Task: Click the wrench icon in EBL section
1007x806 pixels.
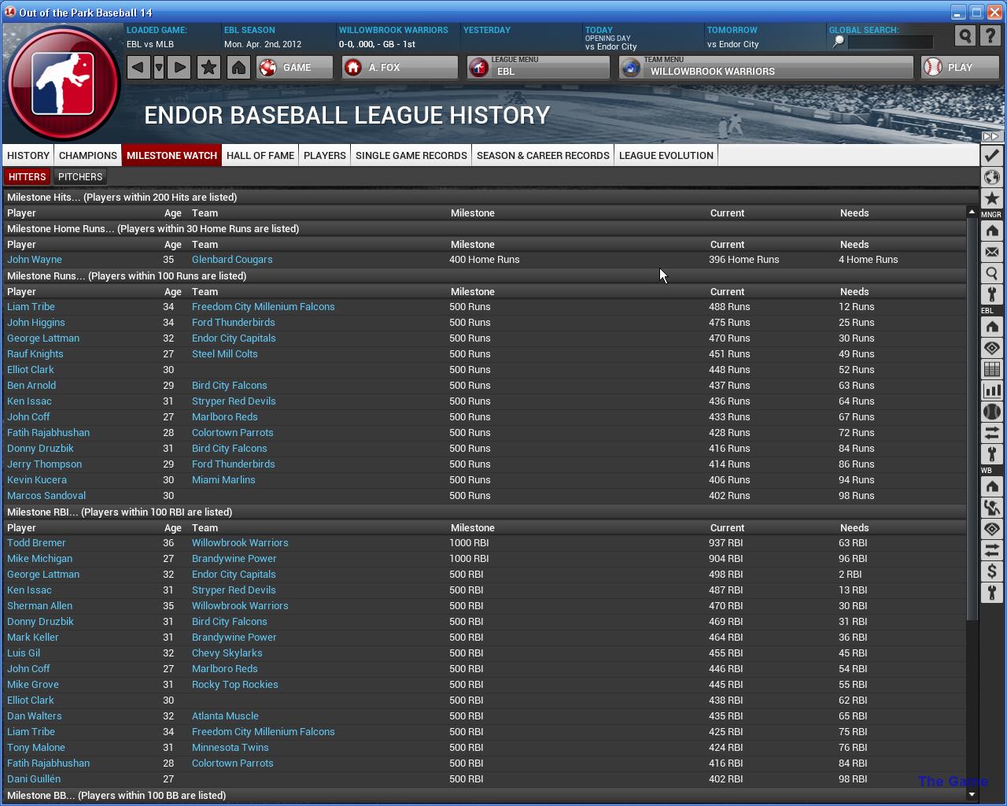Action: point(991,454)
